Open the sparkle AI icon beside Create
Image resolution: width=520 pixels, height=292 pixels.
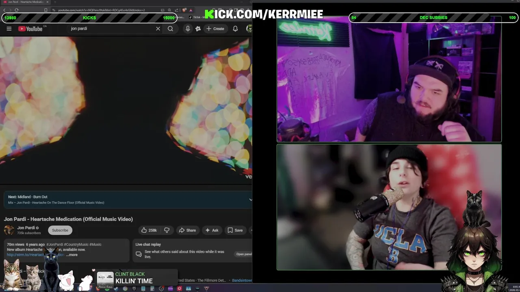pos(198,29)
